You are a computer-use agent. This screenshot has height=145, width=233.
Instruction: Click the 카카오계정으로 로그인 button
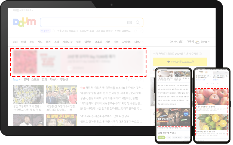point(180,62)
